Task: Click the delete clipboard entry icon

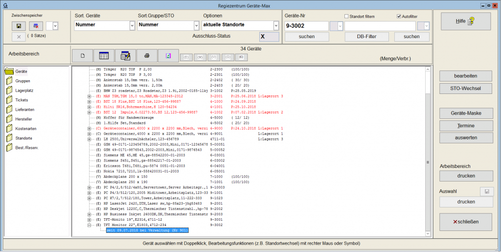Action: pos(36,25)
